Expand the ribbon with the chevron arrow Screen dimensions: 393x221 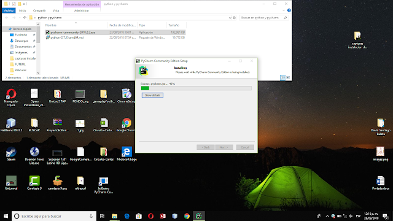click(284, 10)
